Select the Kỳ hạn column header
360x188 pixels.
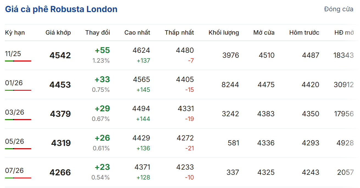15,33
